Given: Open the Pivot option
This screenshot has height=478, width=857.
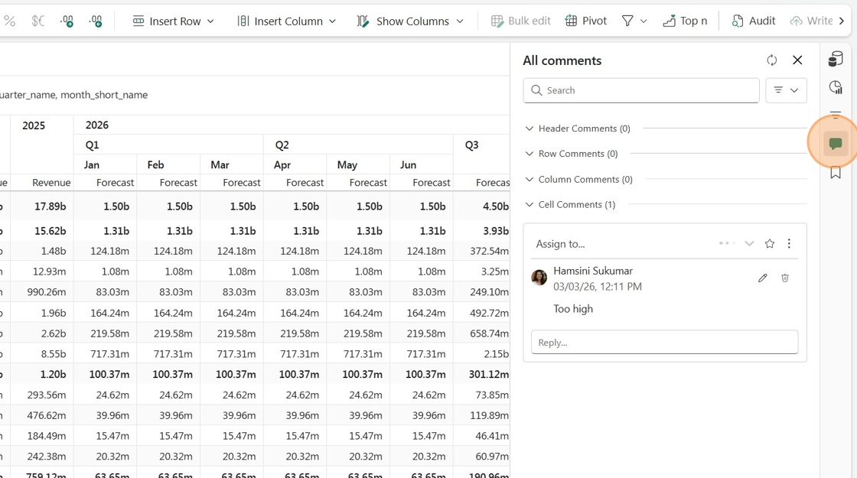Looking at the screenshot, I should click(x=586, y=21).
